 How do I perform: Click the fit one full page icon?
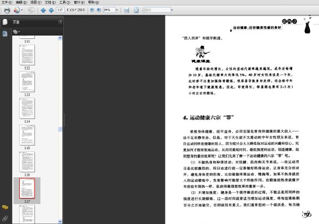pos(136,10)
